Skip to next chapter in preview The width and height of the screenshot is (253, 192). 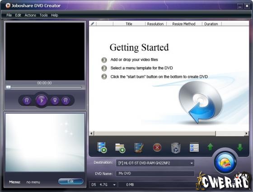(66, 101)
